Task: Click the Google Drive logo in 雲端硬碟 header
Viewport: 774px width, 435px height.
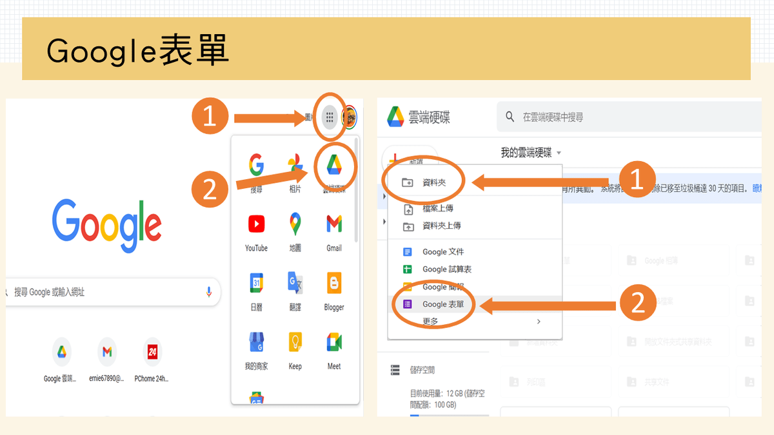Action: [395, 117]
